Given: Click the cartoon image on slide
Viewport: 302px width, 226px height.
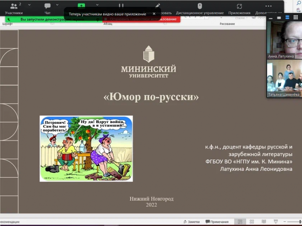Looking at the screenshot, I should [x=86, y=148].
